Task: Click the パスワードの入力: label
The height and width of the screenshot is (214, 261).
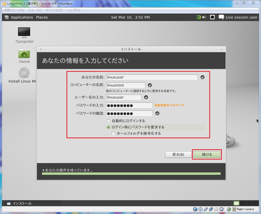Action: pos(90,105)
